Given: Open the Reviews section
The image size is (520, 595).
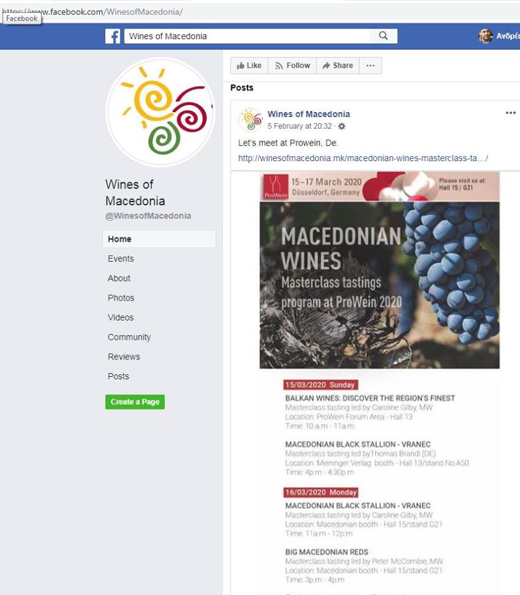Looking at the screenshot, I should coord(124,357).
